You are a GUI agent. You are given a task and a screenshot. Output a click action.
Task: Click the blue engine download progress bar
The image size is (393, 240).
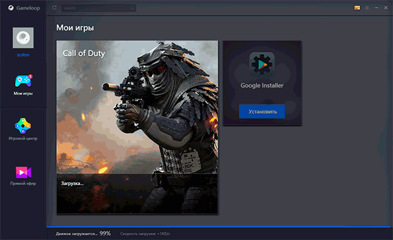218,227
